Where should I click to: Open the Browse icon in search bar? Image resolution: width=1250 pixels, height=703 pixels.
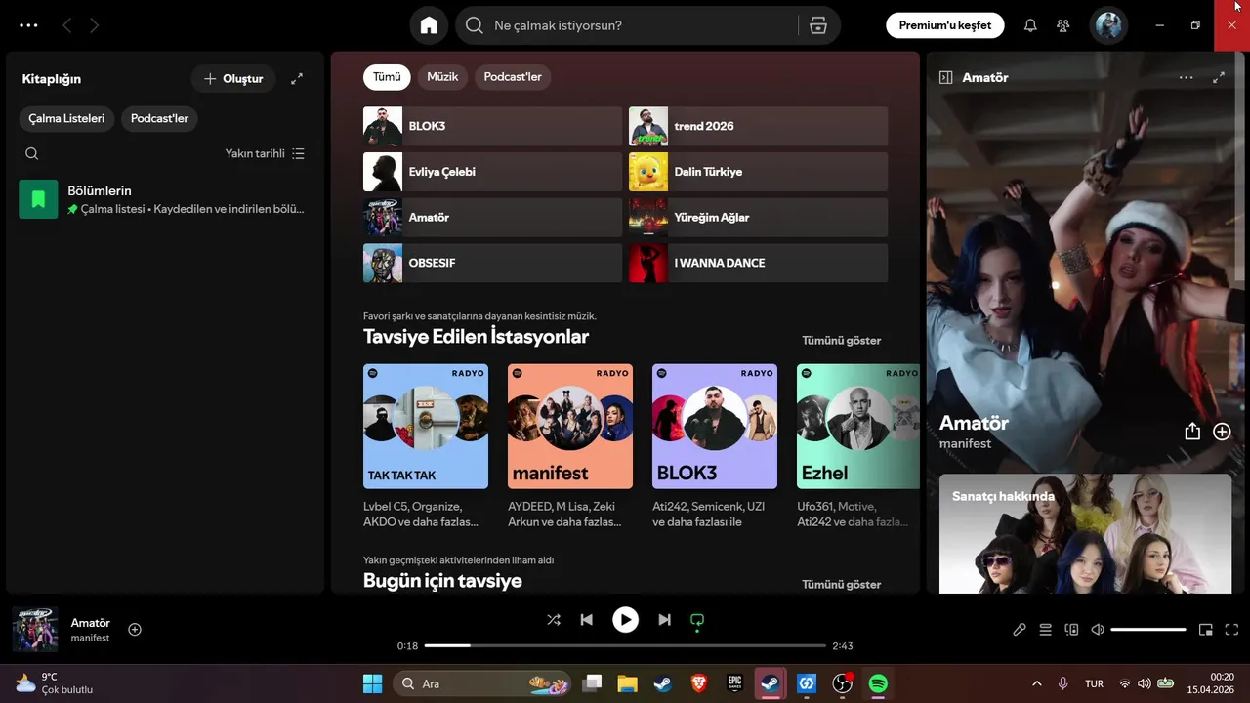coord(818,25)
